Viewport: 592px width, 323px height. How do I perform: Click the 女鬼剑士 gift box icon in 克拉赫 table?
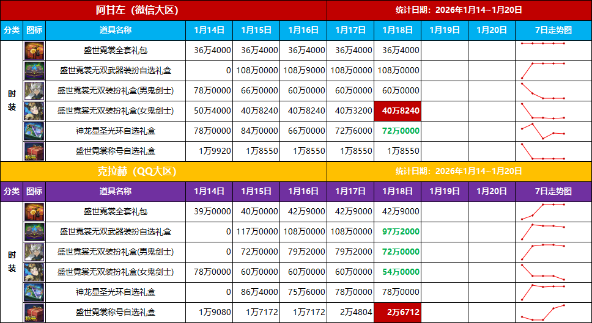34,272
